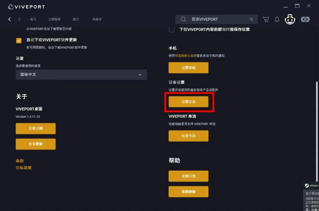The height and width of the screenshot is (211, 319).
Task: Enable 下载VIVEPORT内容前都询问我保存位置
Action: click(x=172, y=29)
